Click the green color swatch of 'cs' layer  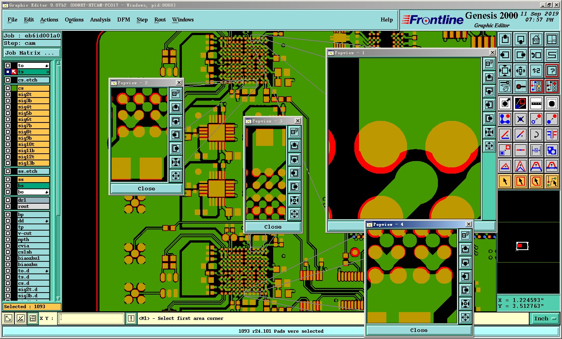14,88
